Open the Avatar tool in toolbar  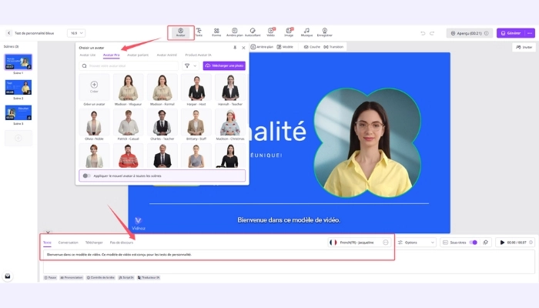coord(181,32)
